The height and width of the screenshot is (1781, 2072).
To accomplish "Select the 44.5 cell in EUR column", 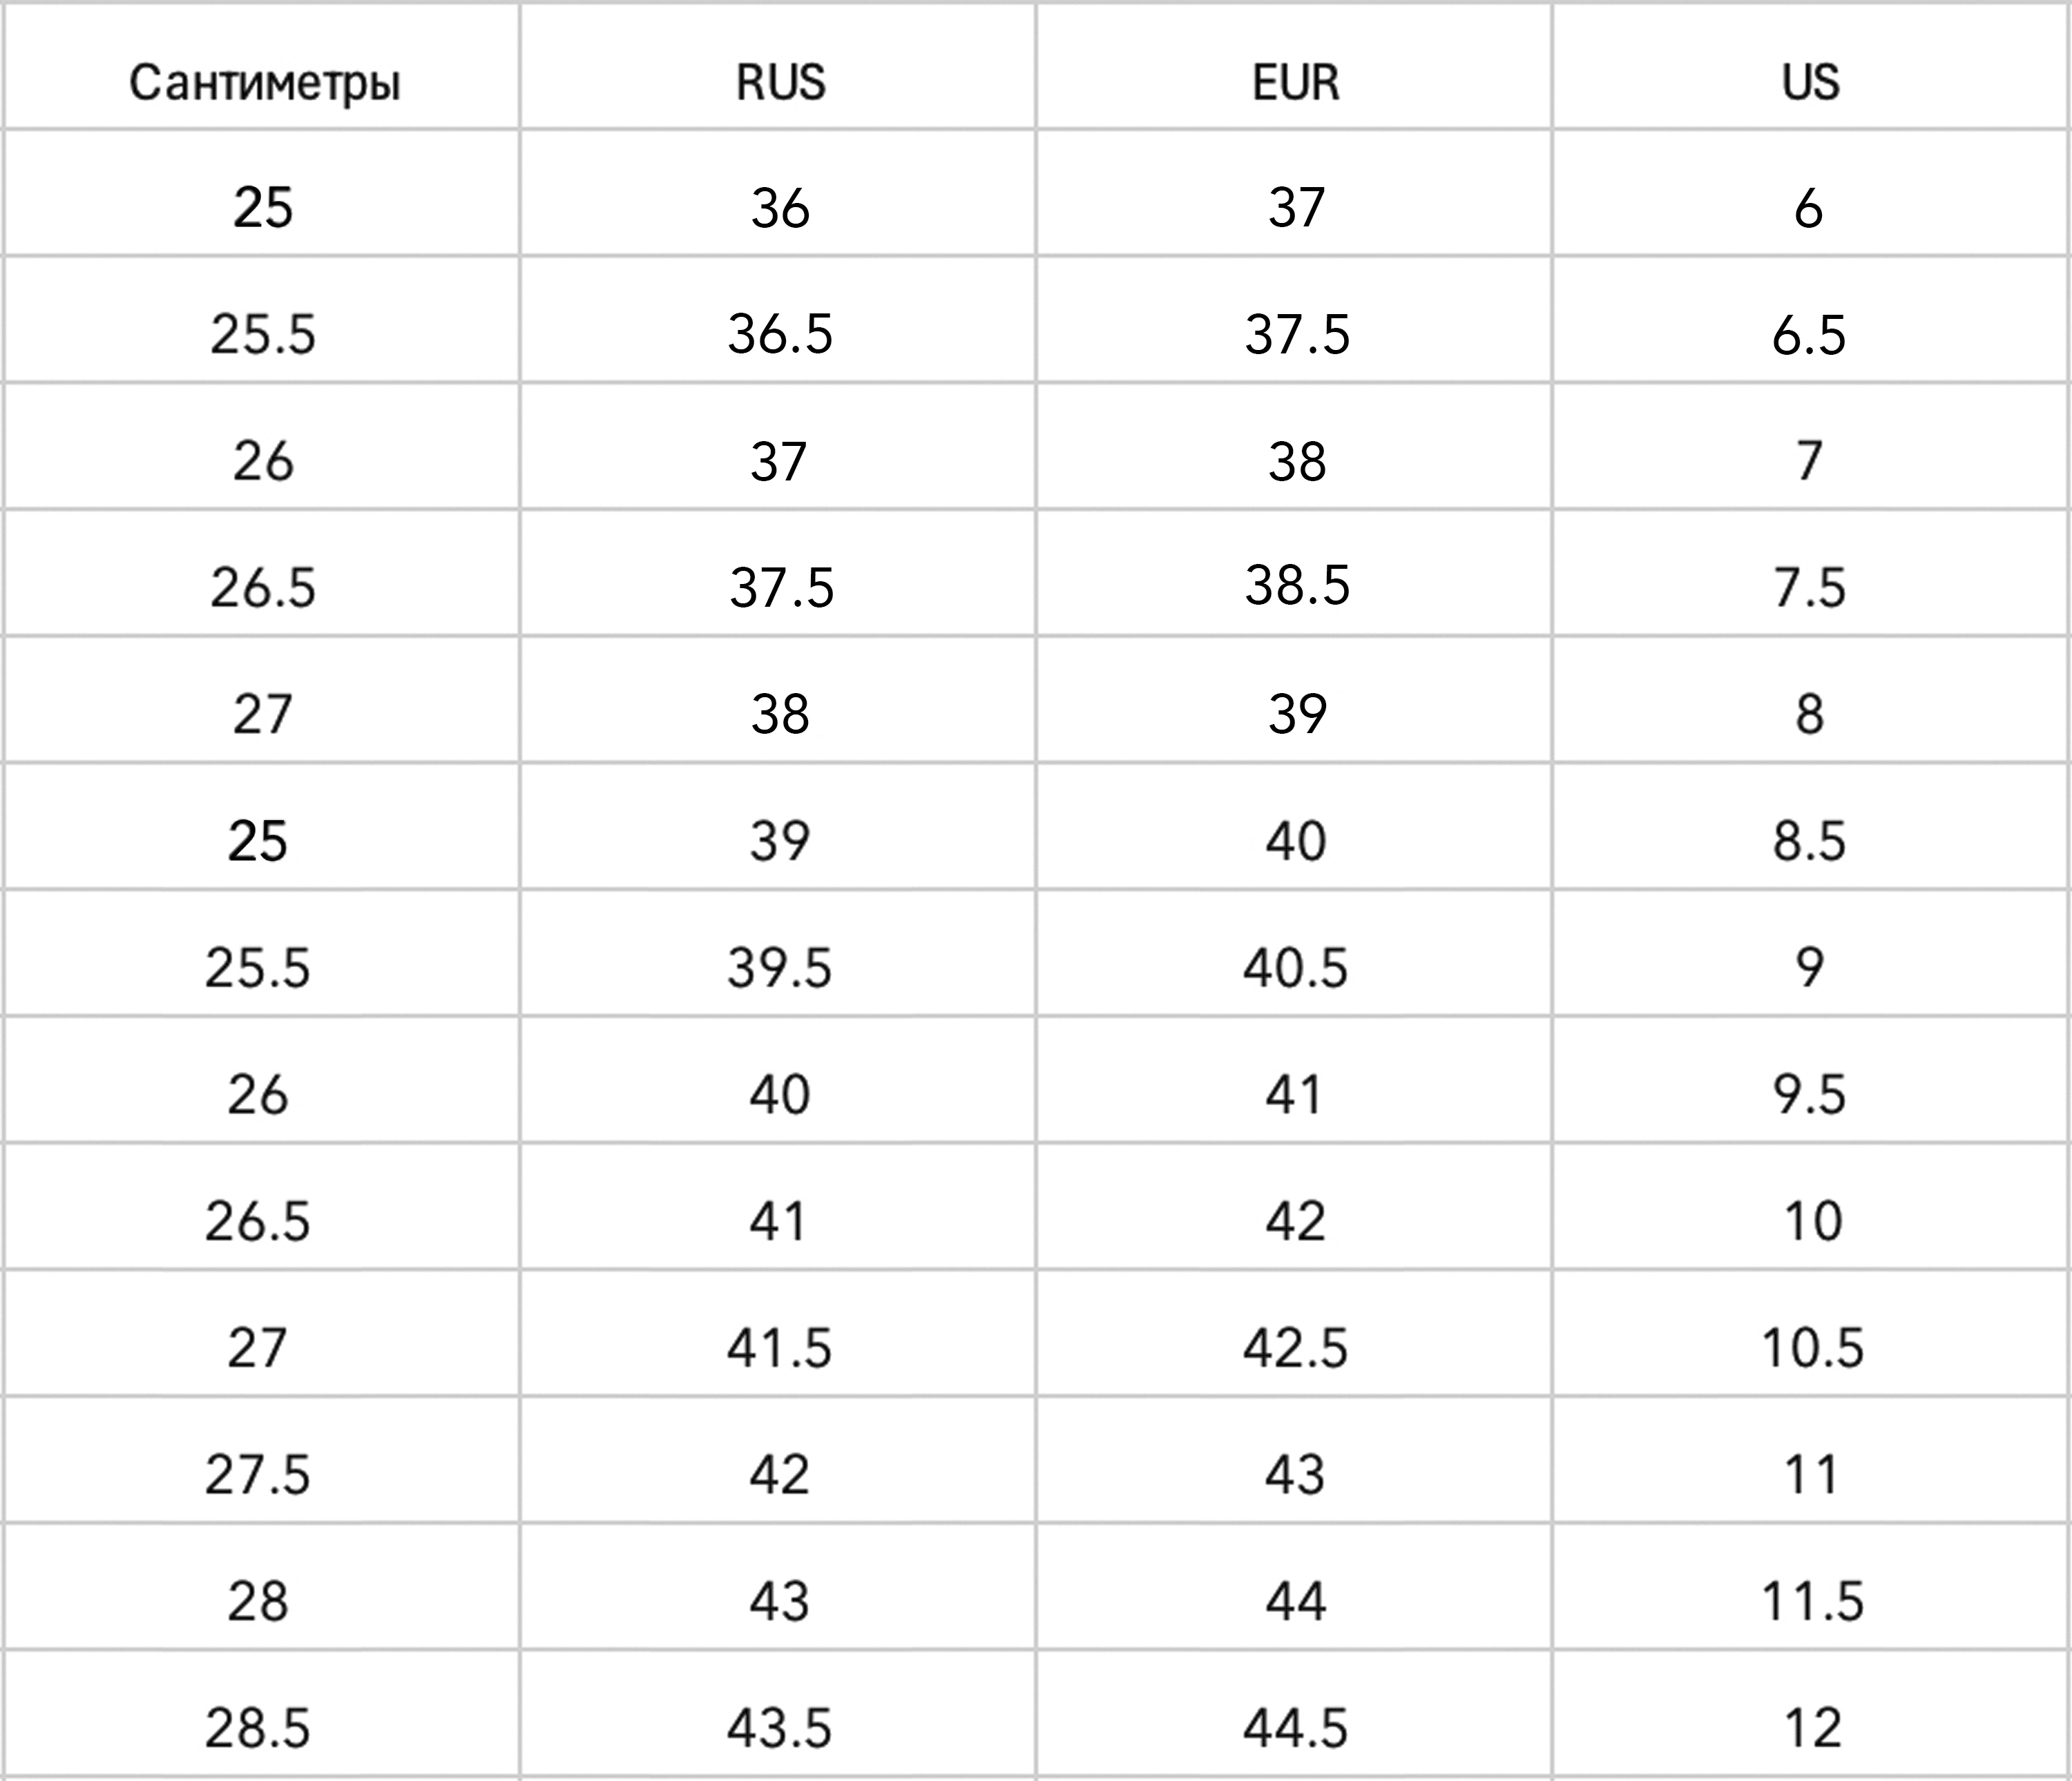I will 1295,1728.
